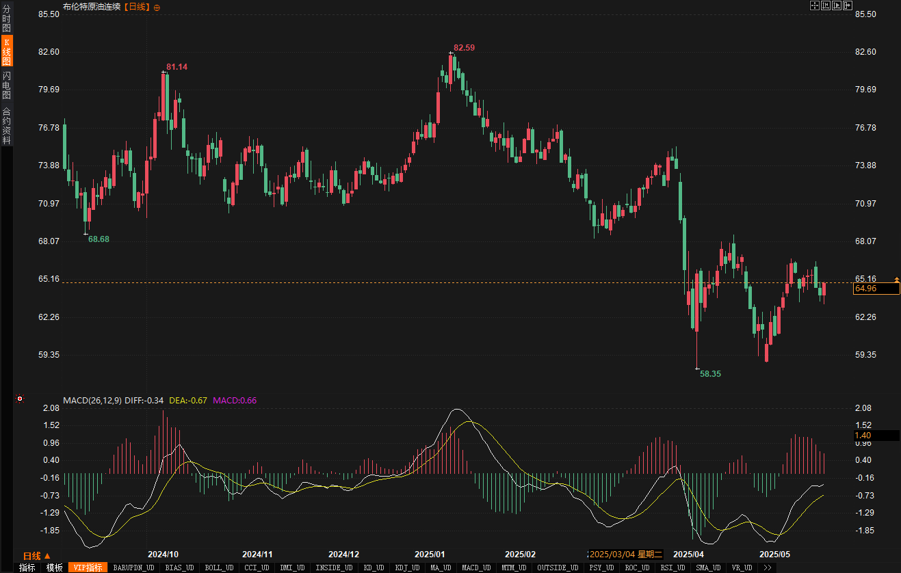Viewport: 901px width, 573px height.
Task: Click the 2025/01 date axis label
Action: click(x=430, y=555)
